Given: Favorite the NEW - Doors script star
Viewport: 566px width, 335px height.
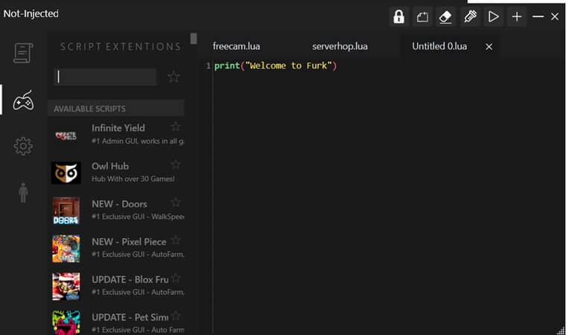Looking at the screenshot, I should 176,202.
